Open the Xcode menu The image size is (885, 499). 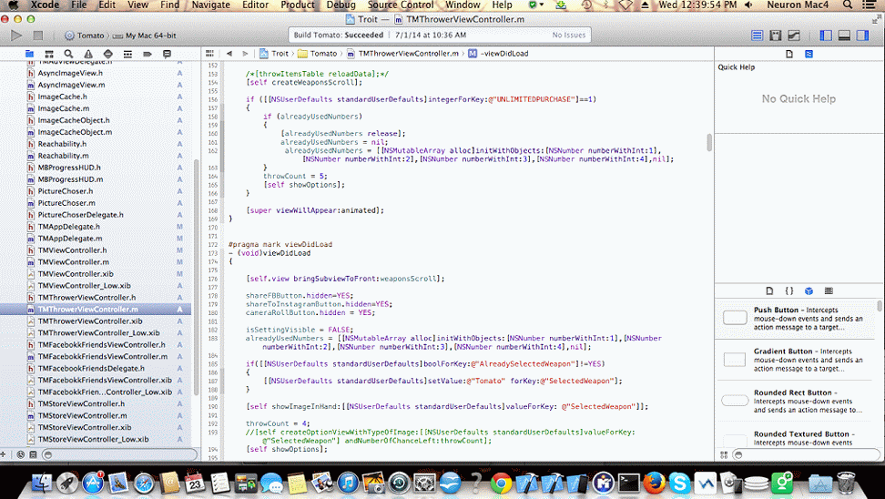coord(45,5)
